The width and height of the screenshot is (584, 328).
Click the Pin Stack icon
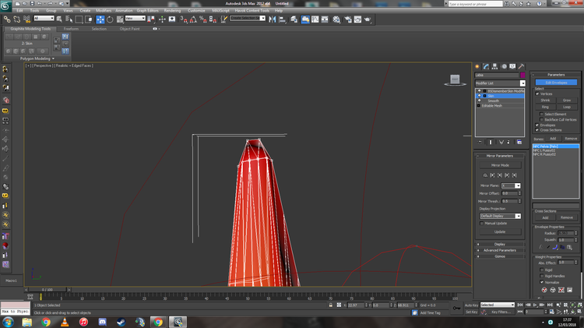(x=480, y=142)
